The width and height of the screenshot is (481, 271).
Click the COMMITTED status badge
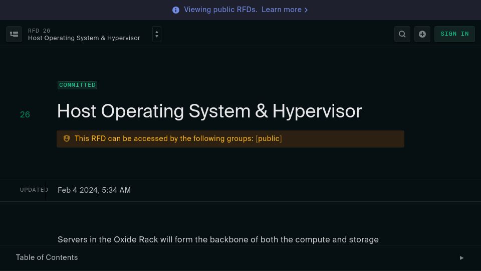coord(77,85)
